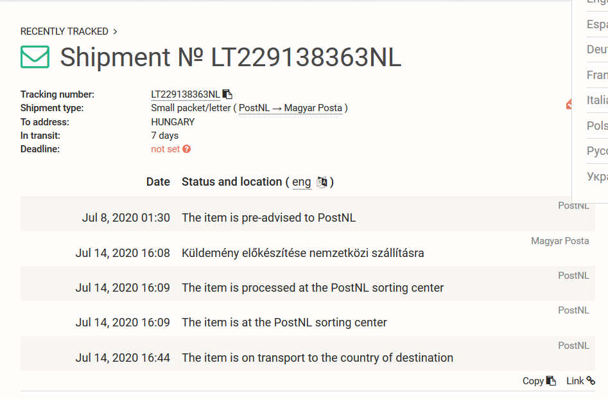
Task: Click the chain Link icon
Action: [x=591, y=381]
